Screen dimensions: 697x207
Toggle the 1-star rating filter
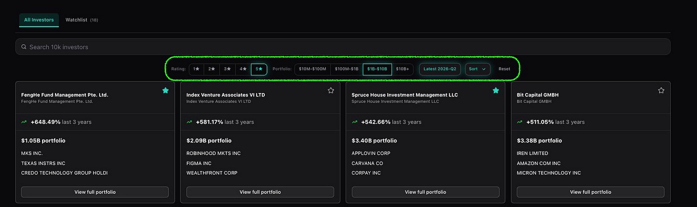point(196,69)
